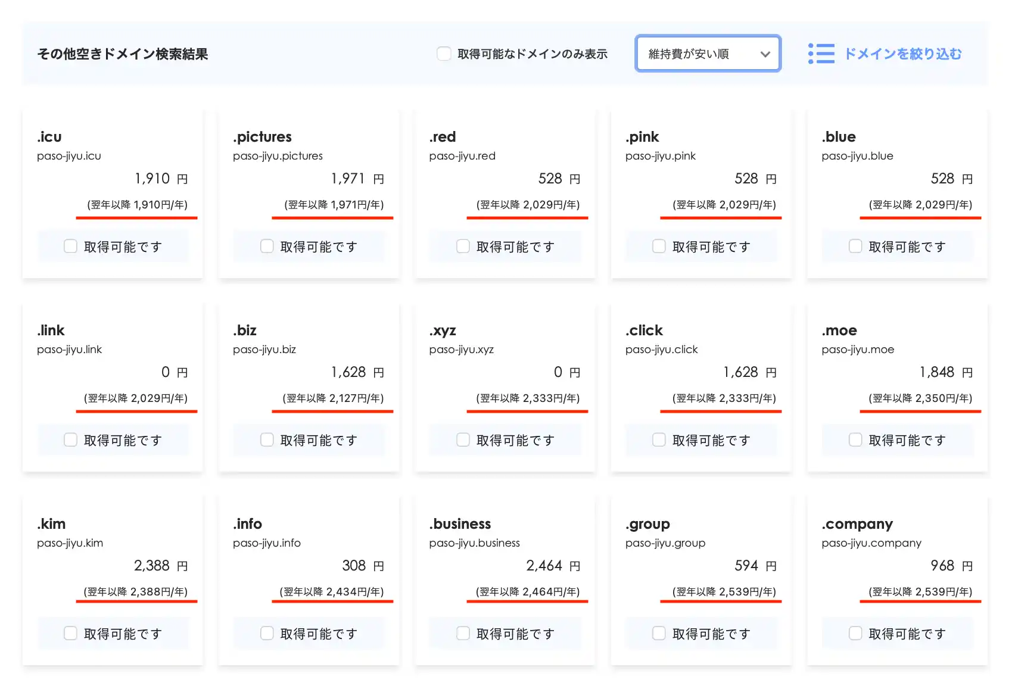Enable 取得可能なドメインのみ表示 checkbox
This screenshot has height=686, width=1015.
click(x=444, y=54)
